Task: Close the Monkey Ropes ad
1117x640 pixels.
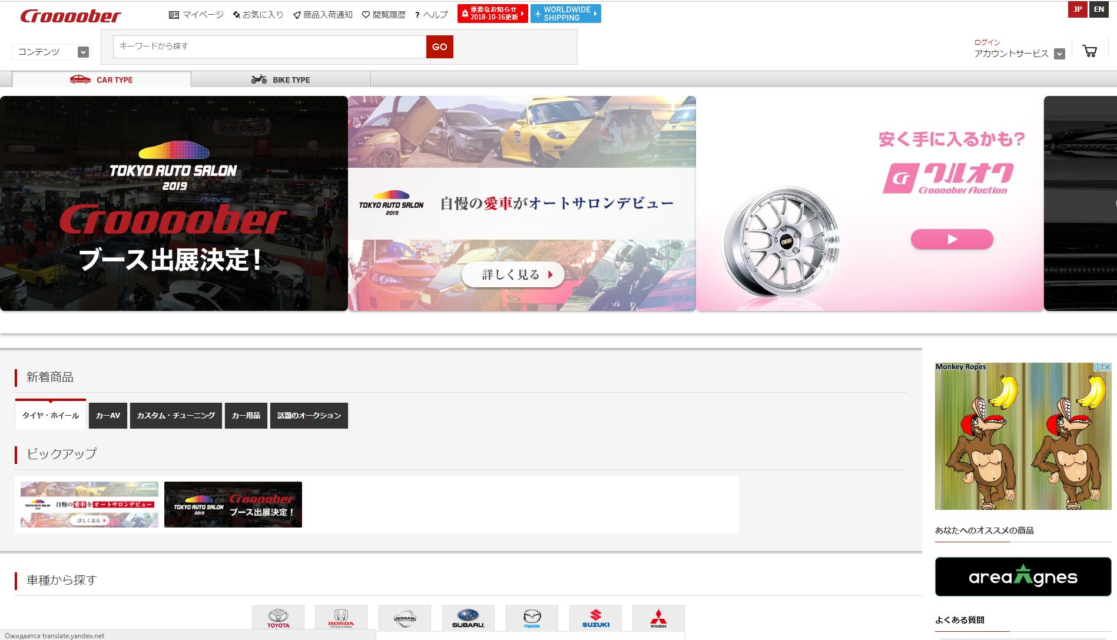Action: [1107, 367]
